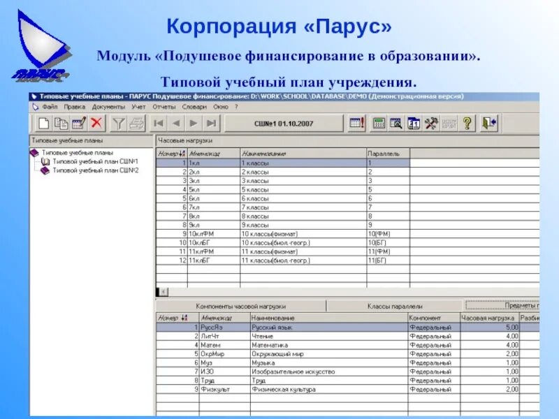Viewport: 559px width, 419px height.
Task: Select the Изобразительное искусство row
Action: click(x=347, y=372)
